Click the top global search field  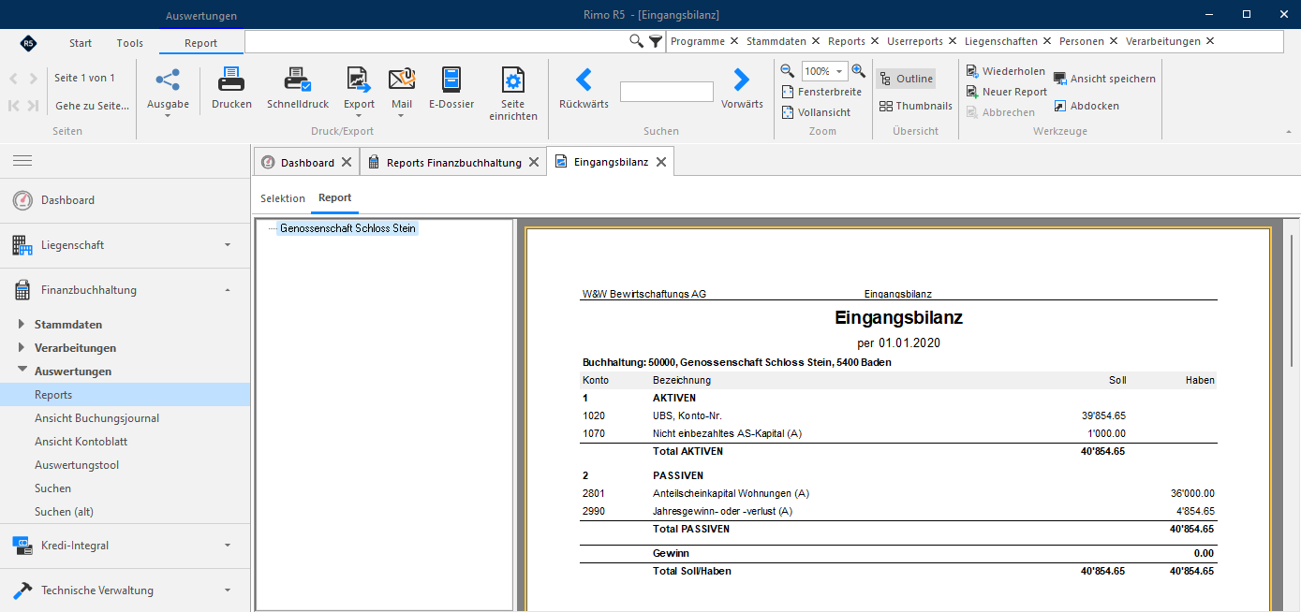click(436, 41)
